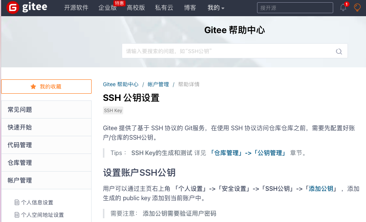Image resolution: width=366 pixels, height=222 pixels.
Task: Open 开源软件 in top navigation
Action: click(x=76, y=8)
